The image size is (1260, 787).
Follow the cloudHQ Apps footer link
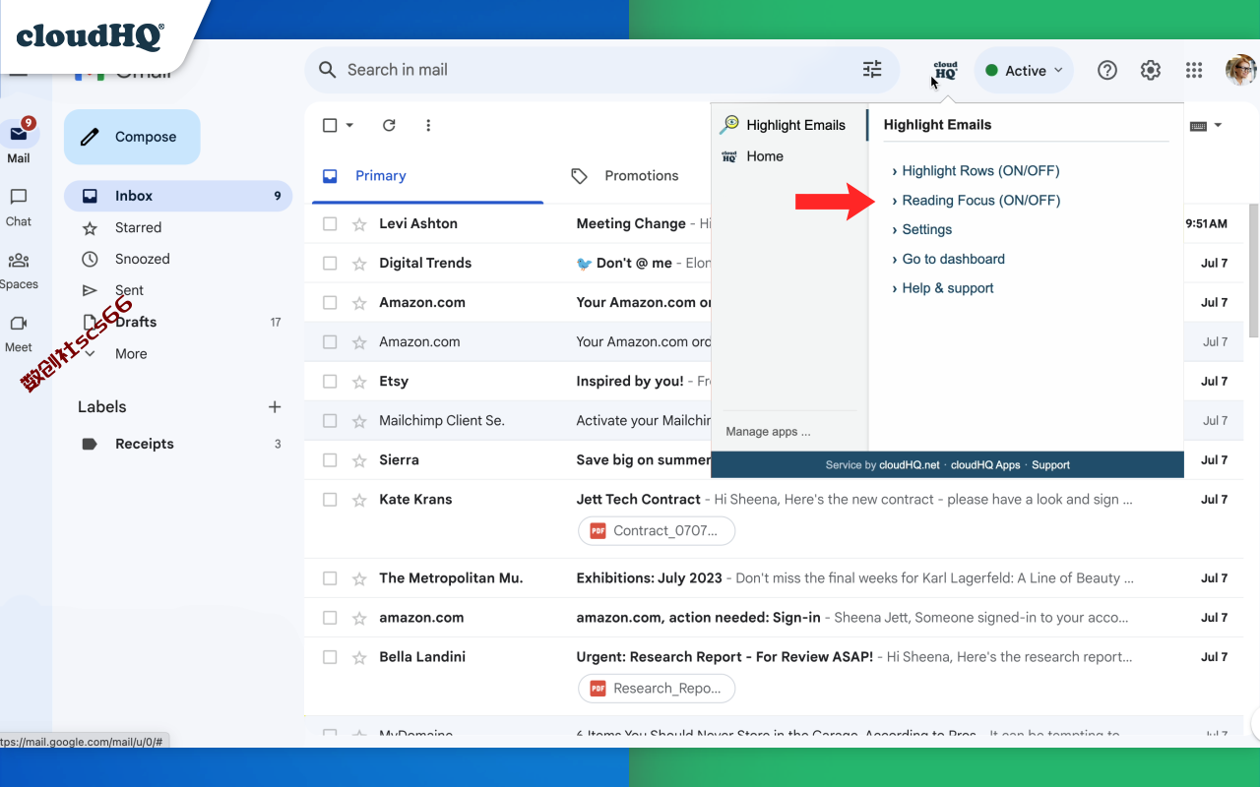tap(985, 464)
